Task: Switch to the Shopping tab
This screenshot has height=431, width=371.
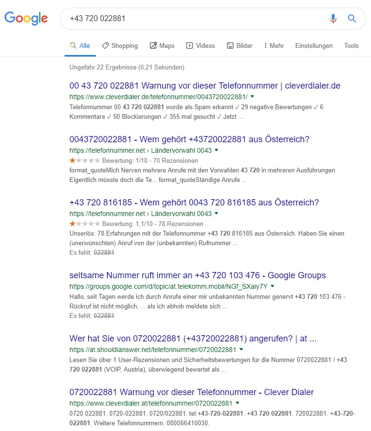Action: [120, 45]
